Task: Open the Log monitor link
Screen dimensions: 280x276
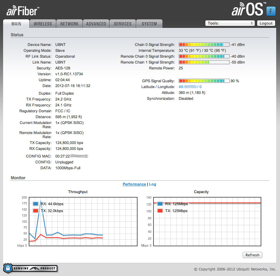Action: point(152,184)
